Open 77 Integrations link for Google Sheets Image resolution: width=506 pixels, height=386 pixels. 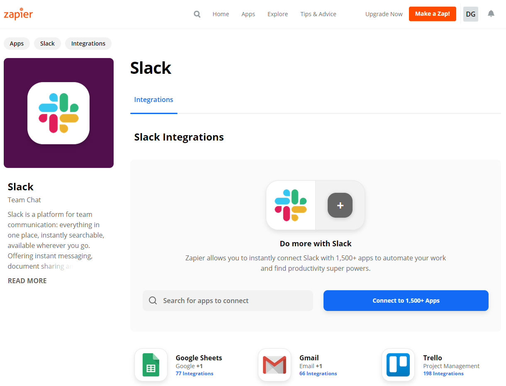click(195, 374)
